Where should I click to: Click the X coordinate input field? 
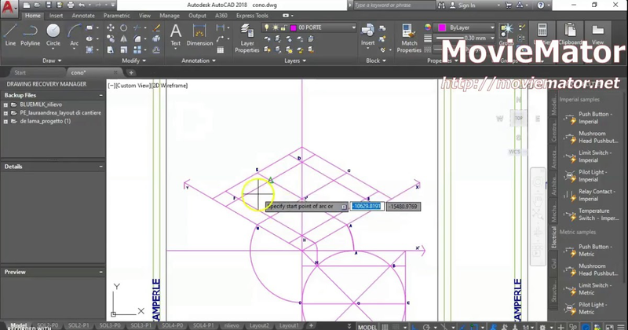tap(367, 206)
